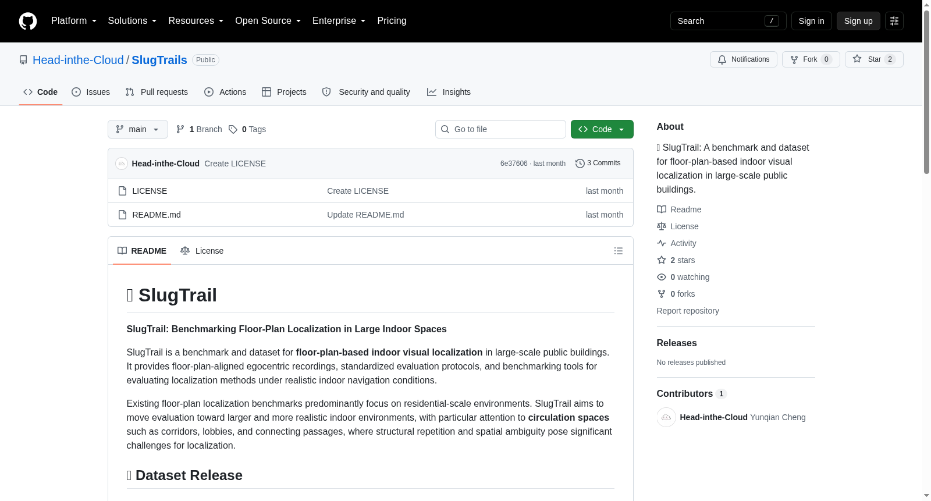Select the repository icon beside Head-inthe-Cloud
This screenshot has height=501, width=931.
pos(23,60)
